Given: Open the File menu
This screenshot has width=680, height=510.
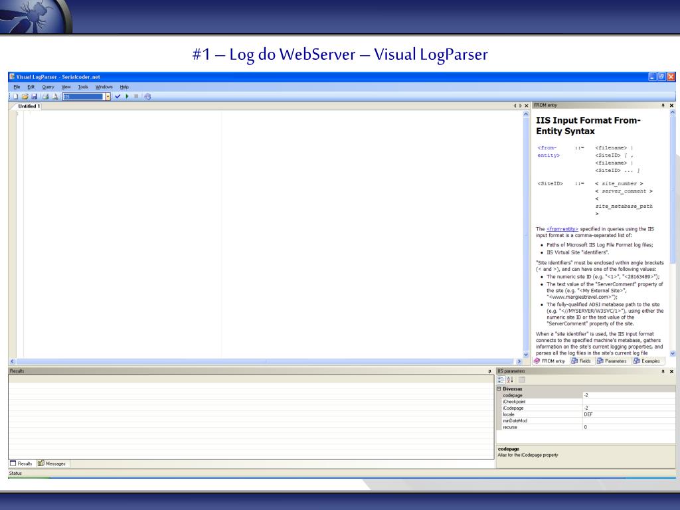Looking at the screenshot, I should (x=17, y=87).
